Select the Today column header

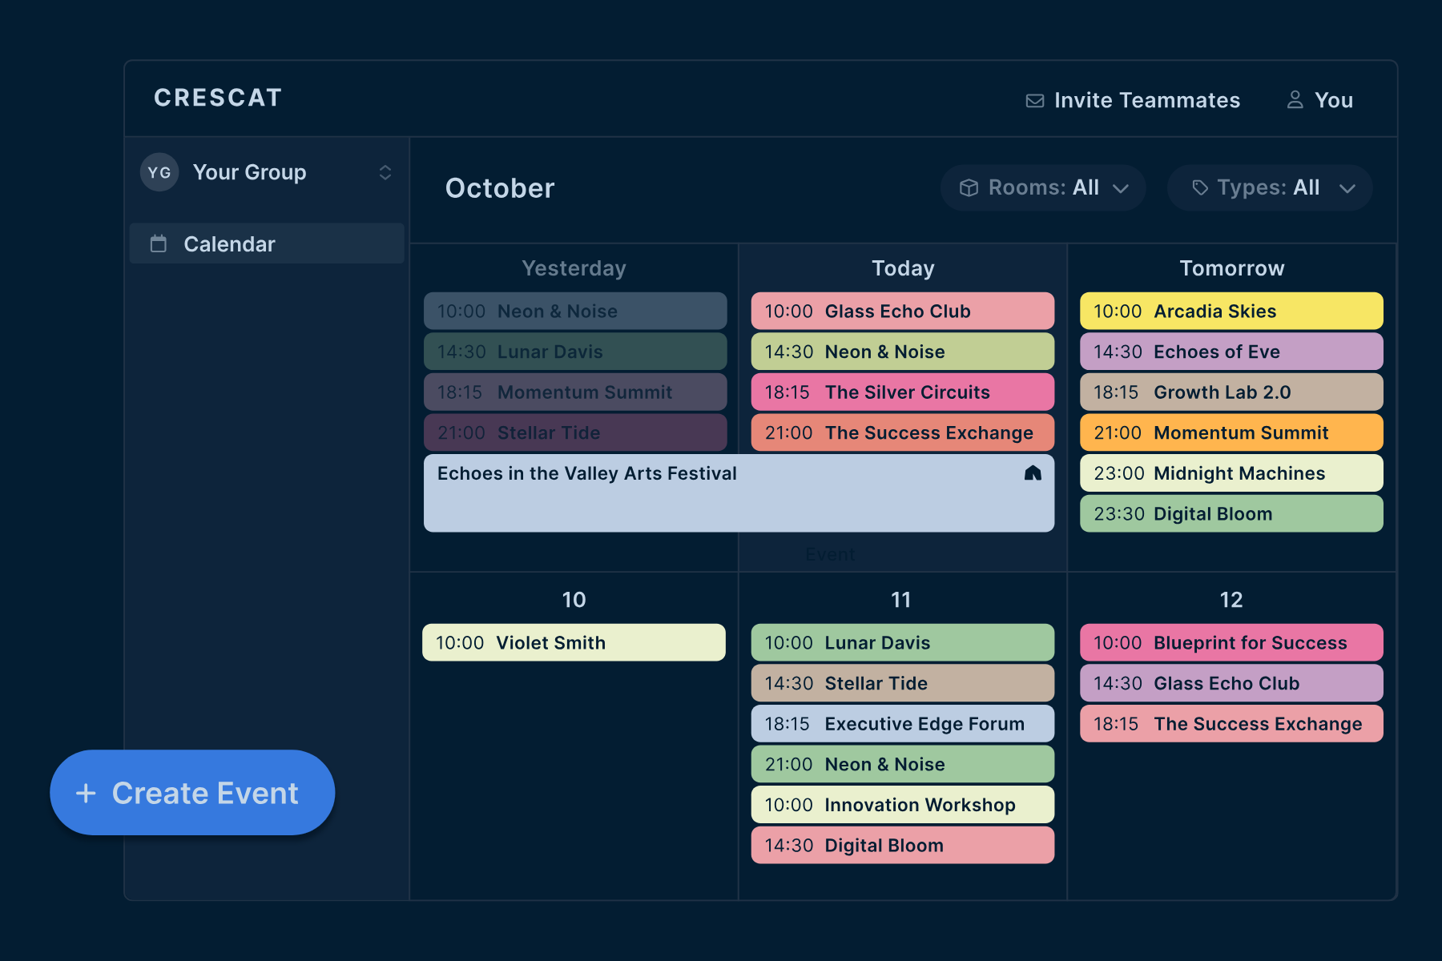coord(903,268)
